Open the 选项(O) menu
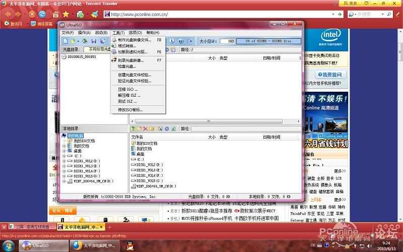 click(x=135, y=33)
